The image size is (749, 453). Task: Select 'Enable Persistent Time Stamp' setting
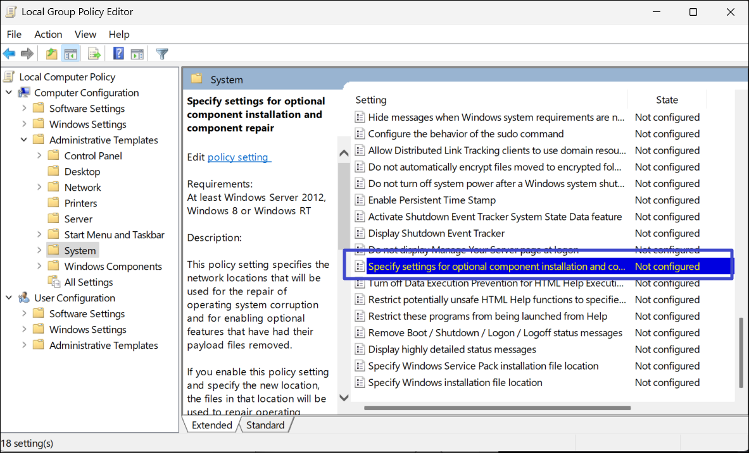(x=432, y=200)
